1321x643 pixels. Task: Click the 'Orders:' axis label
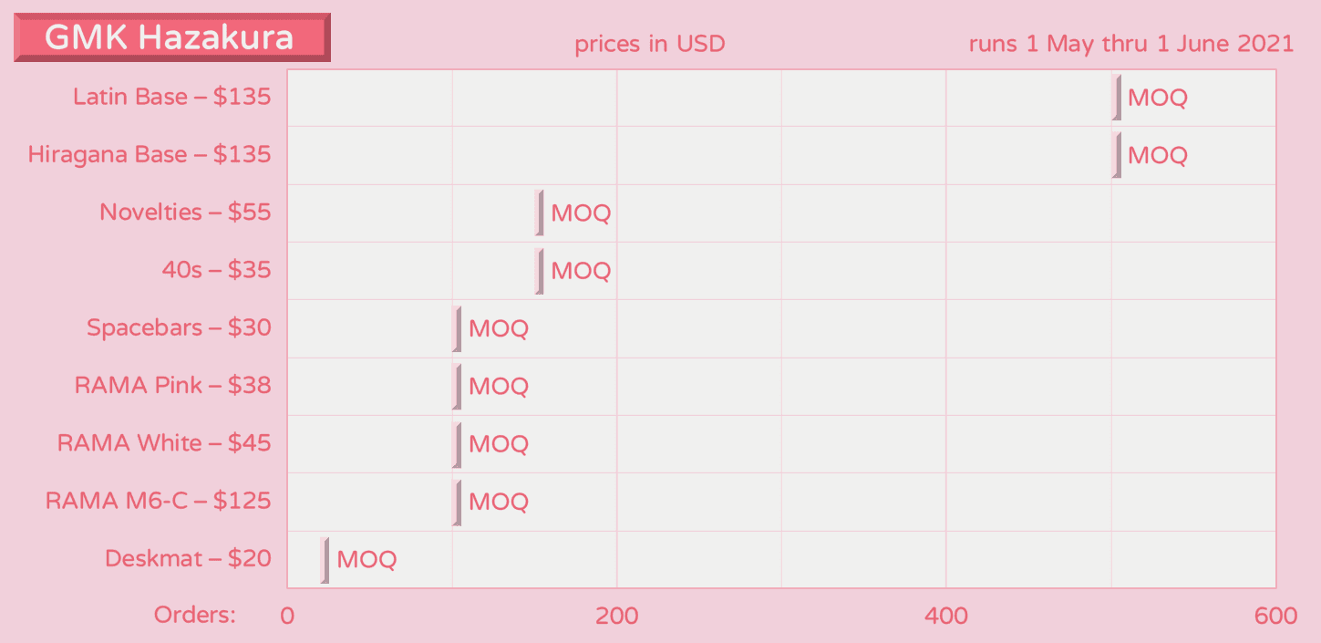point(195,615)
